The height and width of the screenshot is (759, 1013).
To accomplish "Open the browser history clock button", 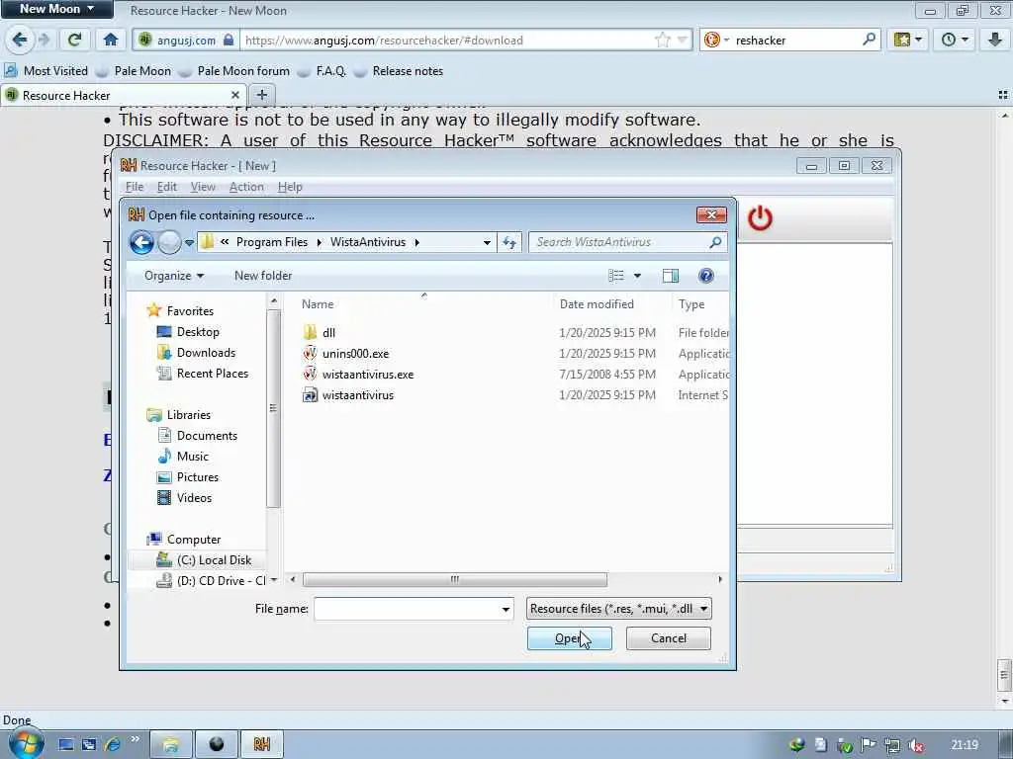I will click(x=955, y=40).
